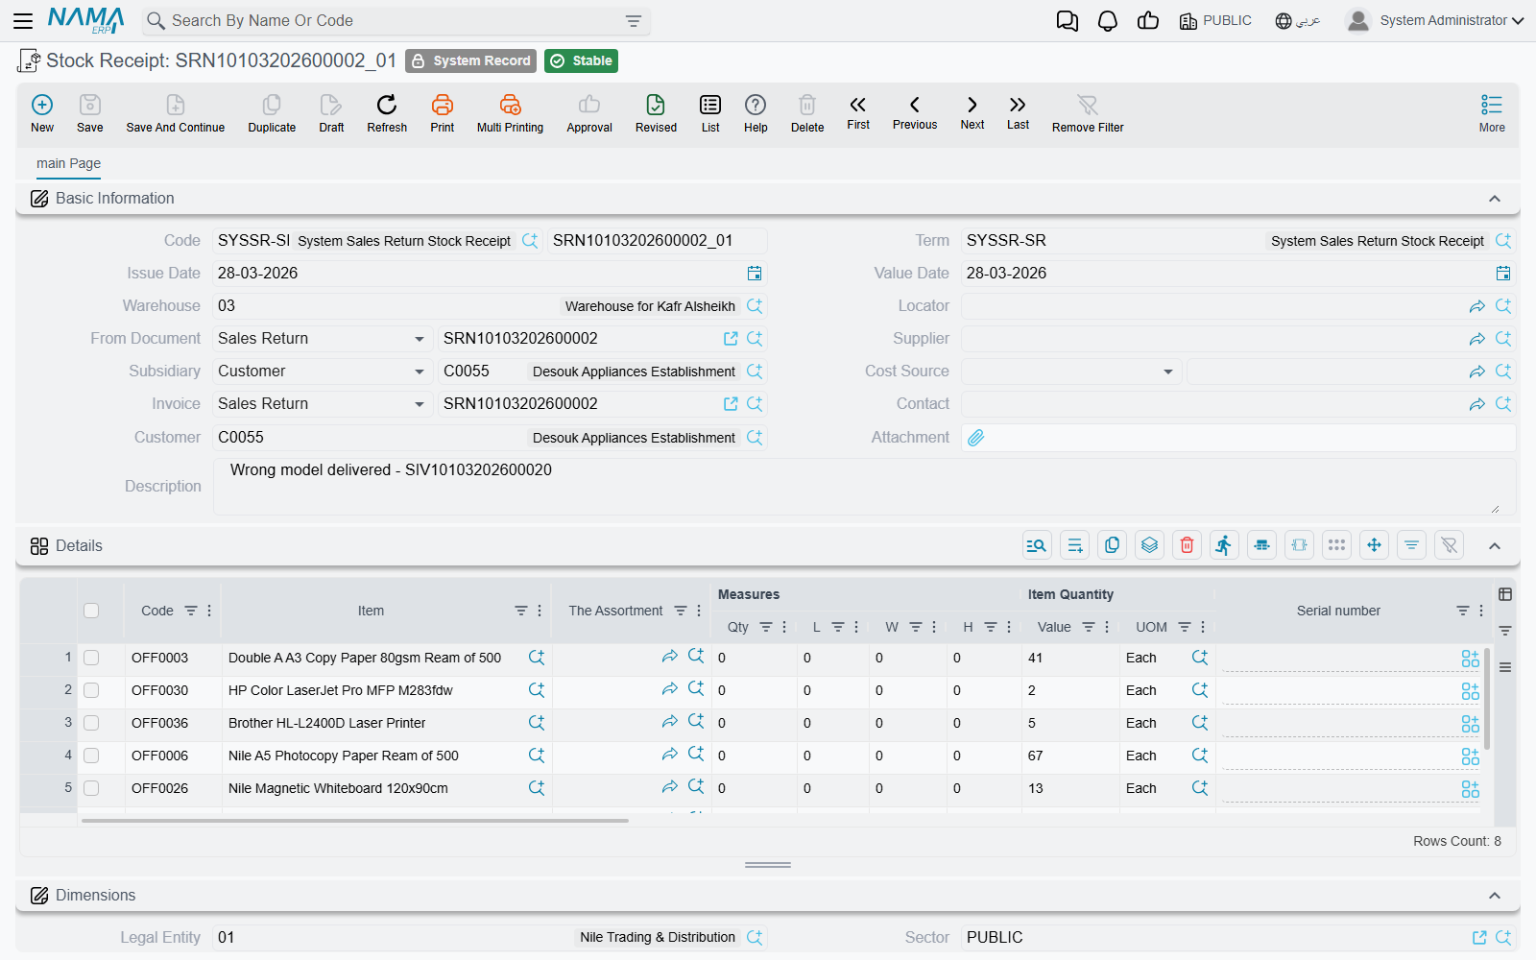Open grid column chooser icon
The height and width of the screenshot is (960, 1536).
click(x=1505, y=594)
